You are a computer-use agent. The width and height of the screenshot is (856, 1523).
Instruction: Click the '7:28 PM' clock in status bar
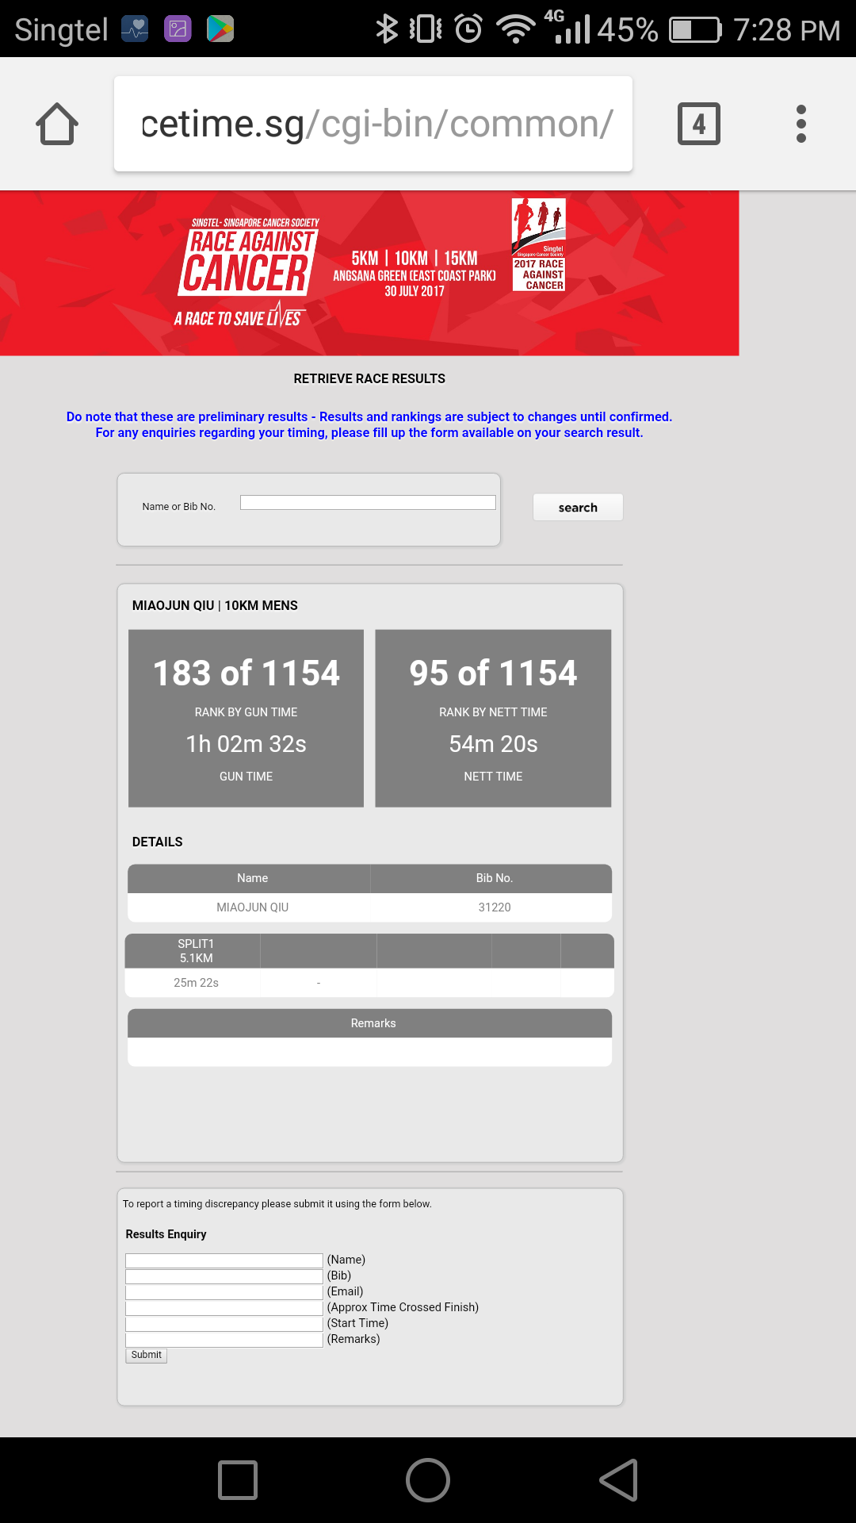(x=786, y=30)
